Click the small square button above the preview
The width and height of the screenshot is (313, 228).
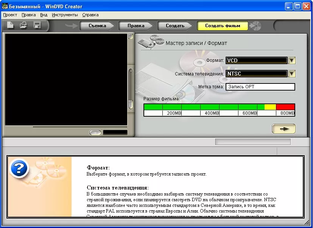[131, 37]
